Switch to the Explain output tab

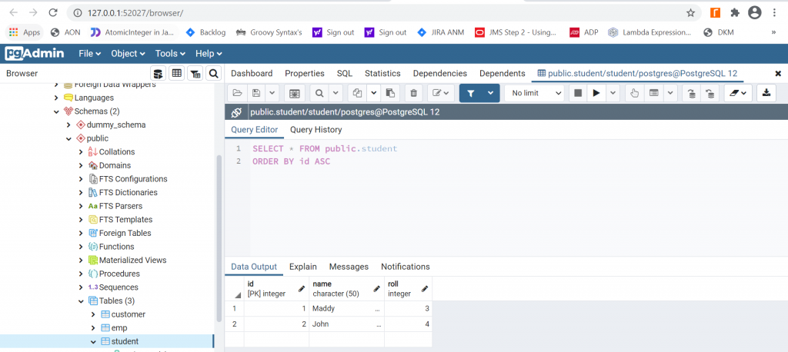(x=302, y=267)
